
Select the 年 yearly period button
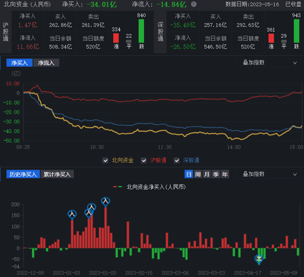pos(225,174)
